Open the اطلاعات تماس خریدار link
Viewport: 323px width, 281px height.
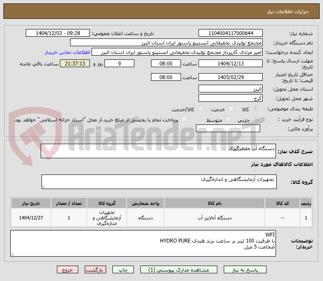click(x=67, y=52)
